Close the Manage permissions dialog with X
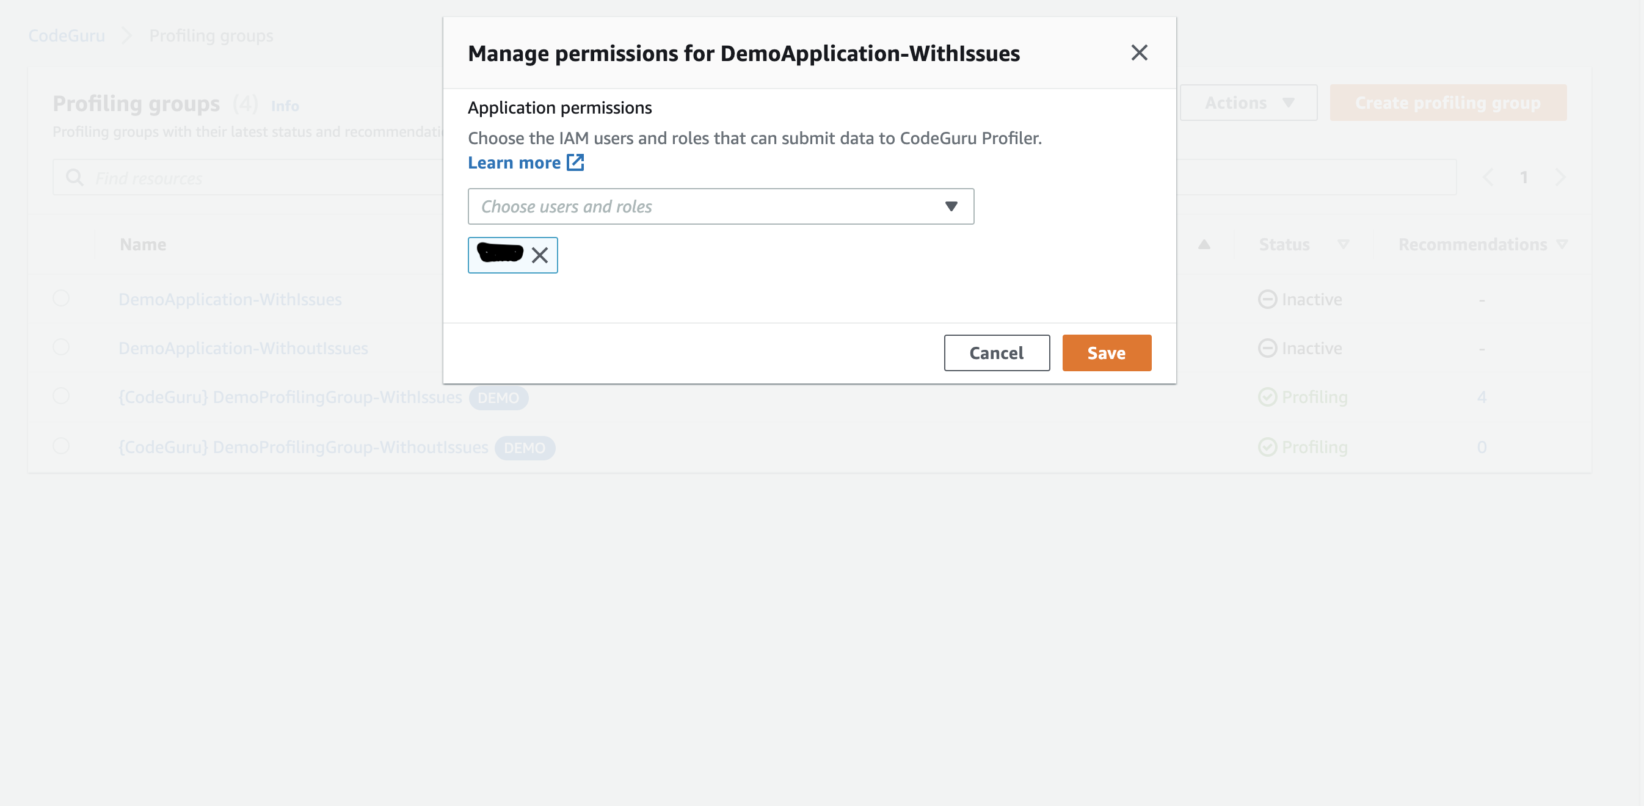 (x=1138, y=53)
